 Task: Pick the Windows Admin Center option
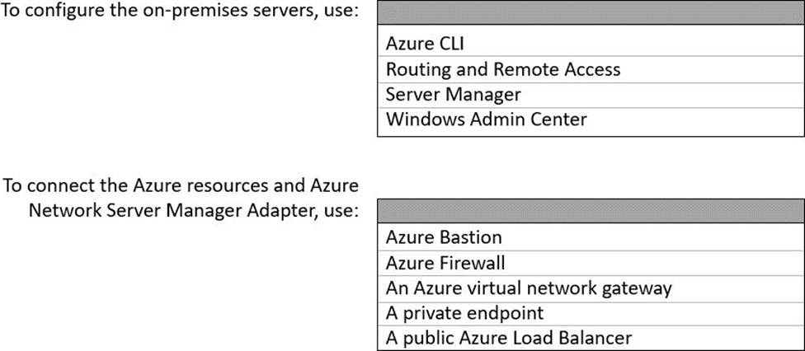(x=486, y=119)
